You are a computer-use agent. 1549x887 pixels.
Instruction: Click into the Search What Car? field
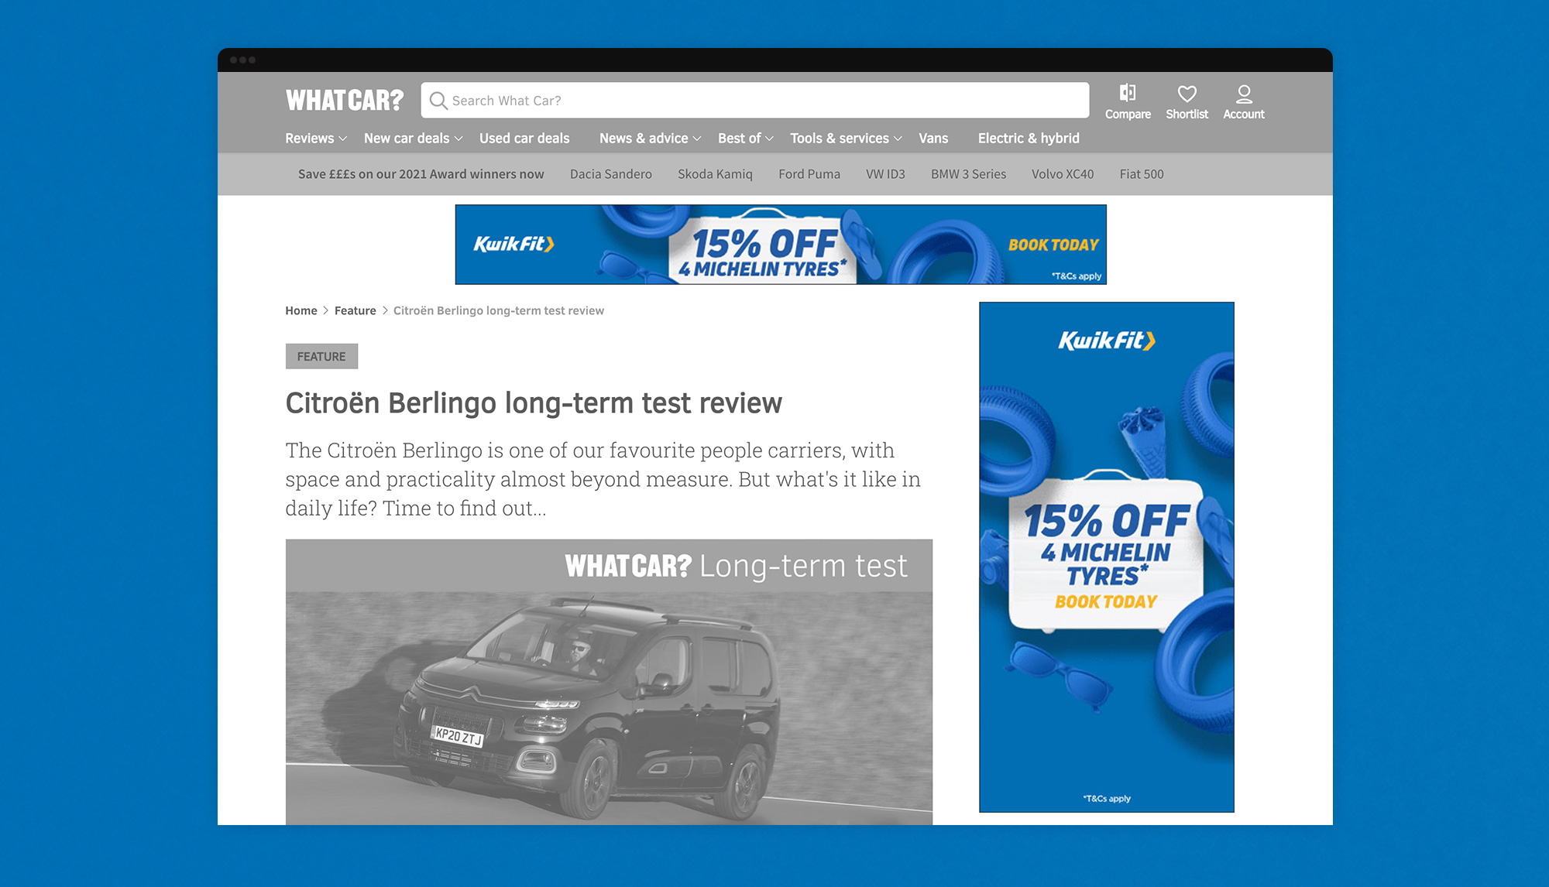pos(755,101)
